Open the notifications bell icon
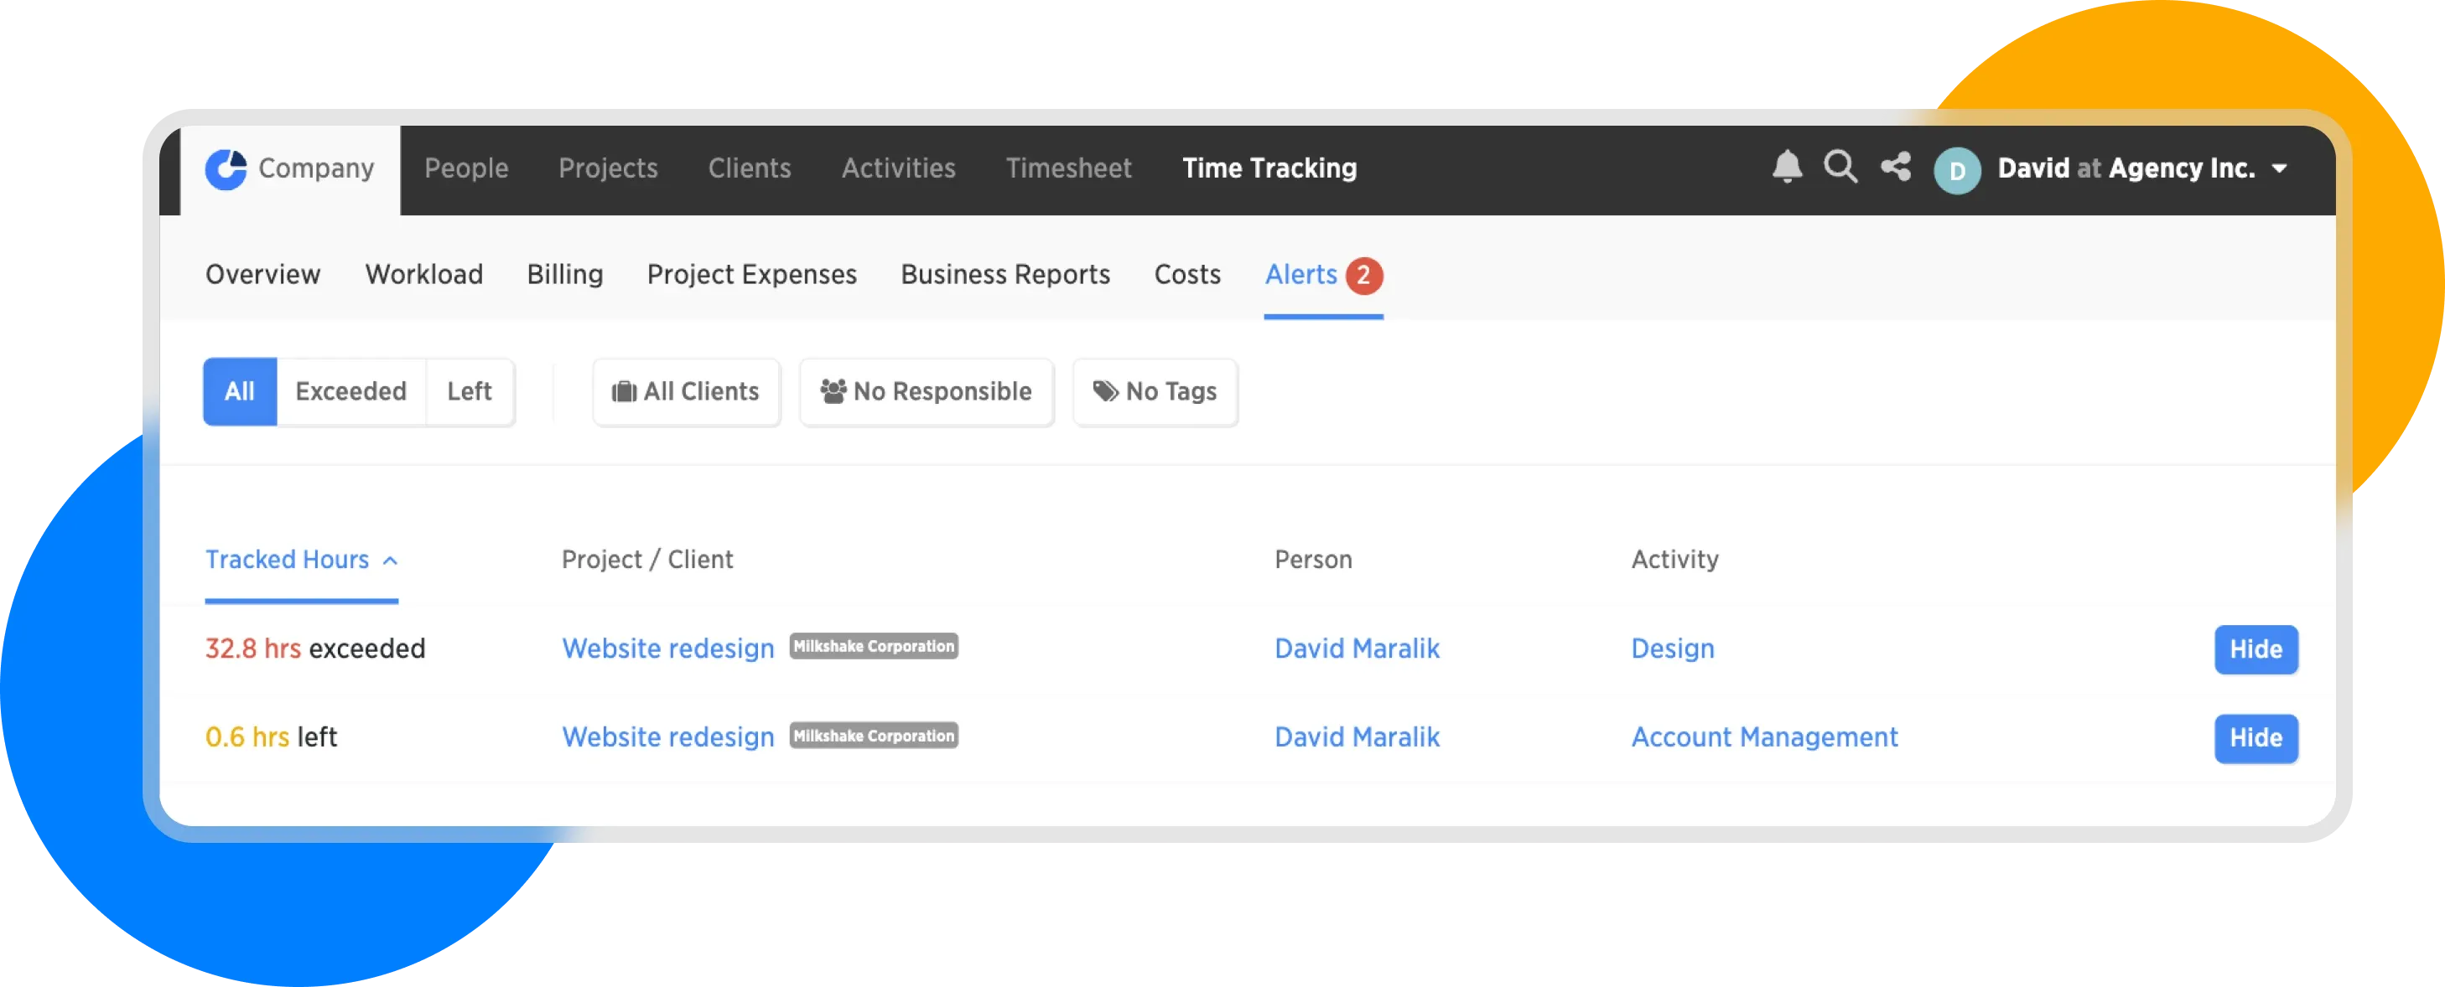 click(1786, 168)
